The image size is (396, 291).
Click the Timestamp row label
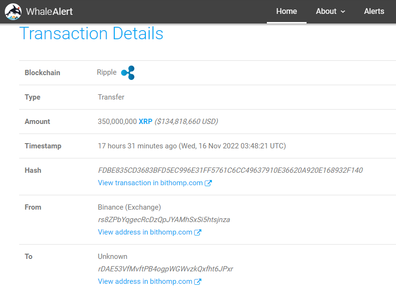(x=43, y=146)
